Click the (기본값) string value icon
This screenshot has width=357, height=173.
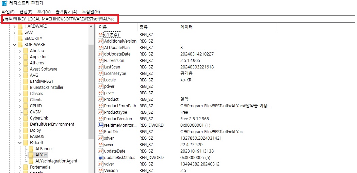(101, 34)
